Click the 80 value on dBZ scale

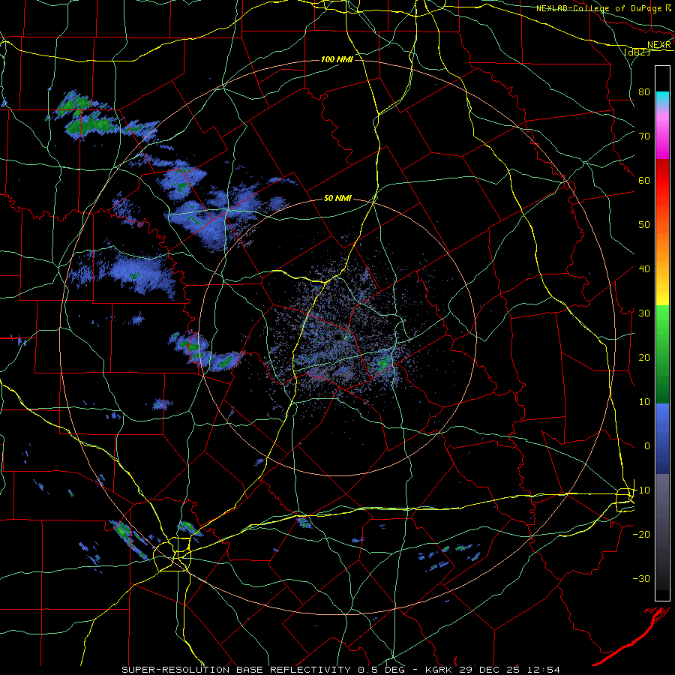644,91
